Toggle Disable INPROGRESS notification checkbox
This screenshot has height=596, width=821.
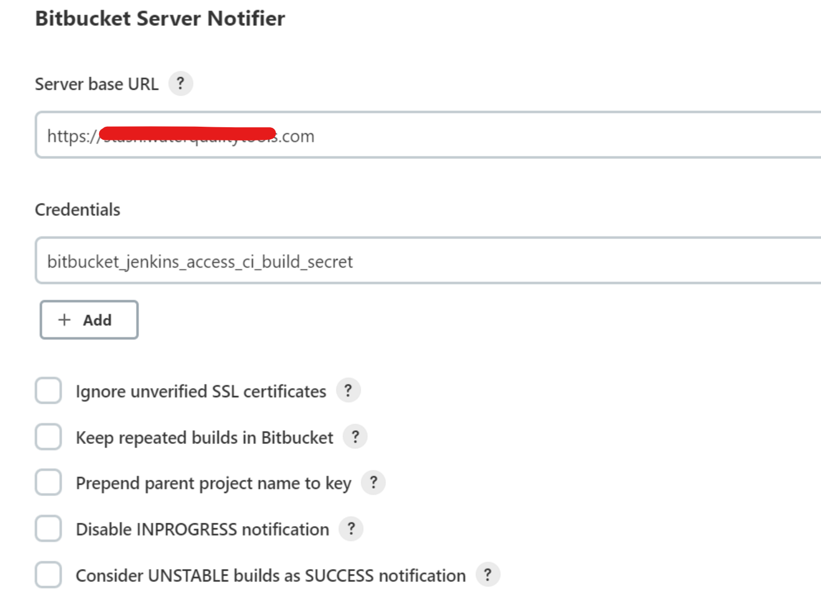click(48, 529)
